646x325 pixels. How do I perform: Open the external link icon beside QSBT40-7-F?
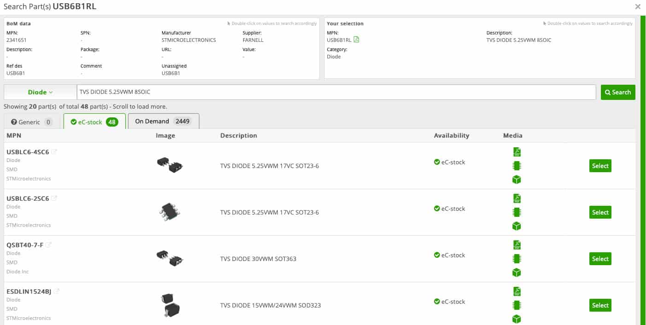pos(48,245)
